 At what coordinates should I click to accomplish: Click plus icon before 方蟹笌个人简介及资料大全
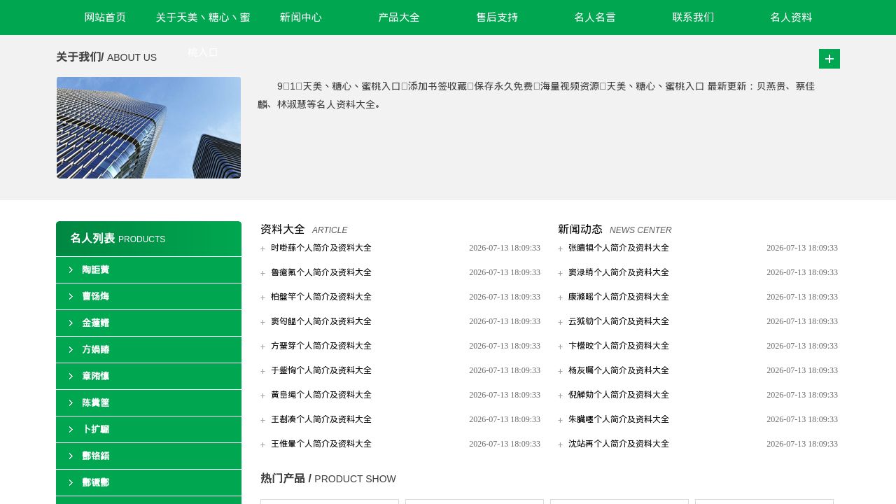tap(262, 346)
